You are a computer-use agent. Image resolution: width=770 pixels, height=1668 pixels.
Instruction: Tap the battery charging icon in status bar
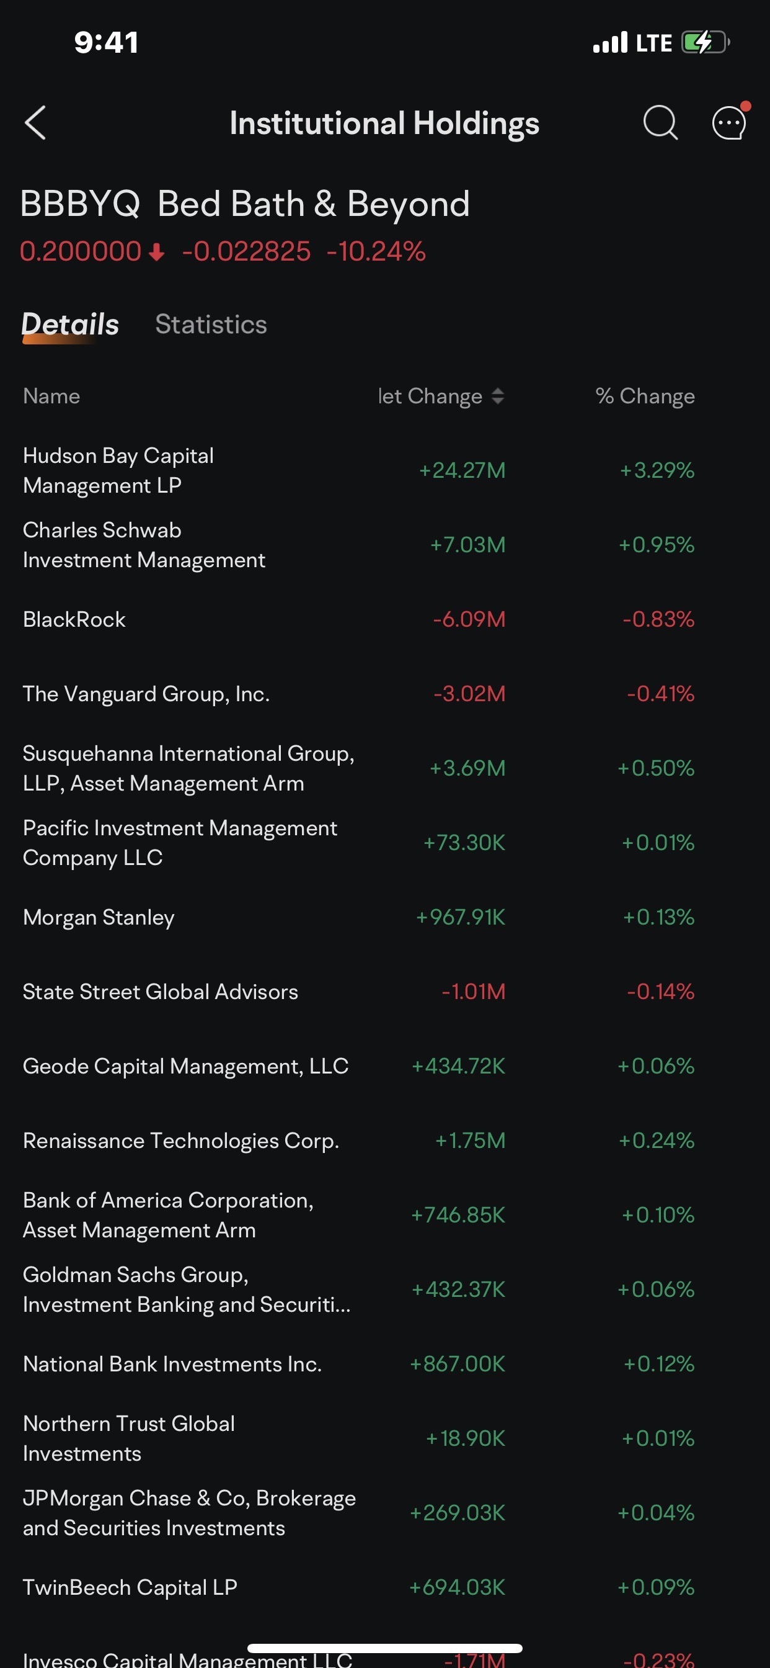coord(705,42)
